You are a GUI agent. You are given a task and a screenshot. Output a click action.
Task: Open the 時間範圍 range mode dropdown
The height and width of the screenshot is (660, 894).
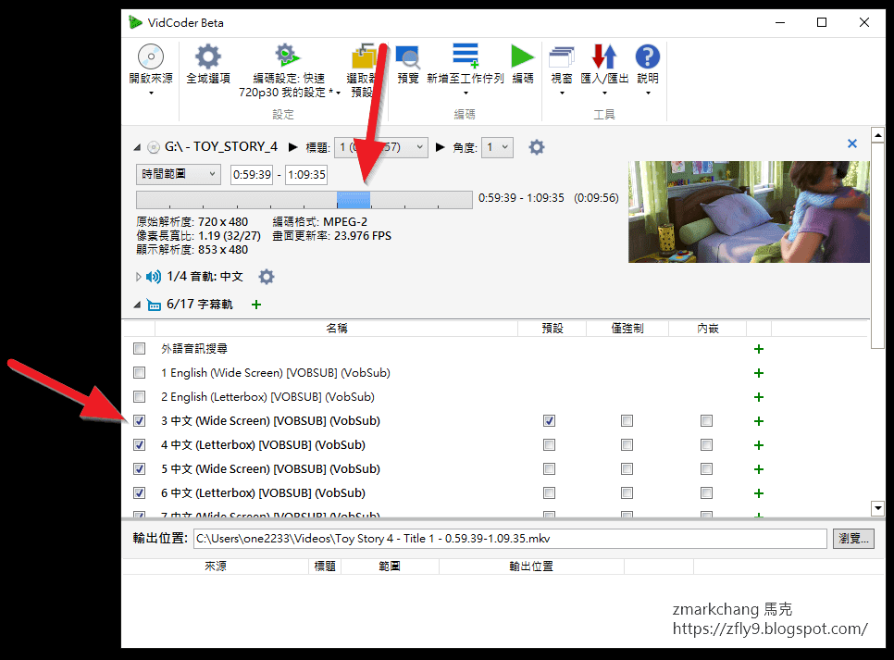tap(178, 174)
